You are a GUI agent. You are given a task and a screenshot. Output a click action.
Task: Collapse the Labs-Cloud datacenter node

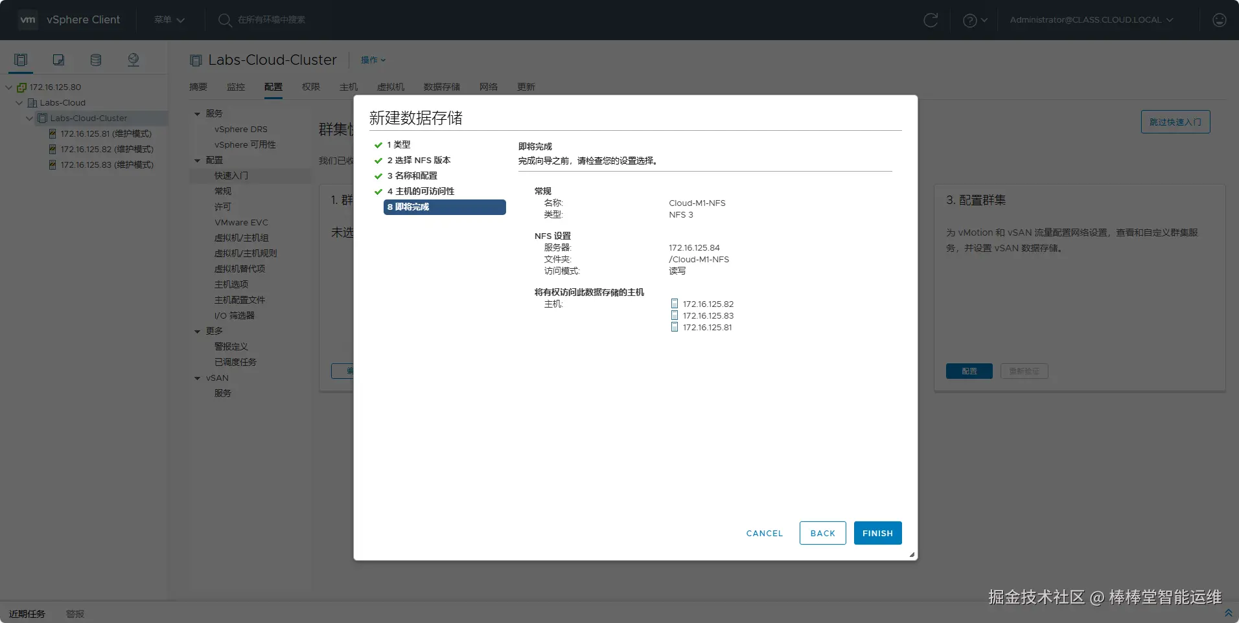coord(19,103)
